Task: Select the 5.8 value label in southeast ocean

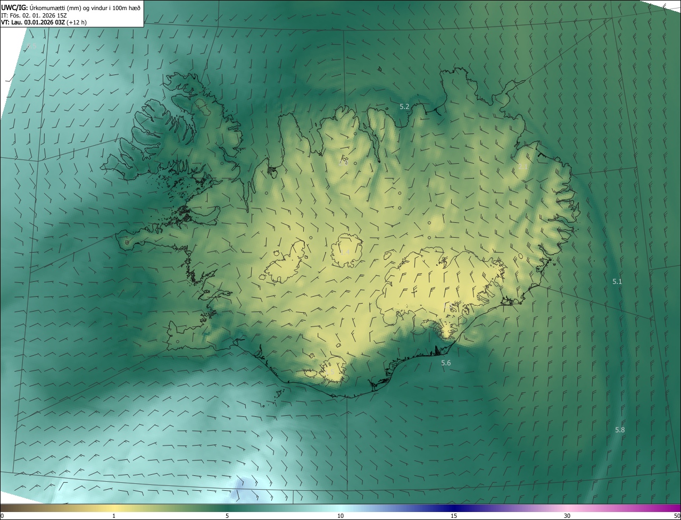Action: click(x=620, y=430)
